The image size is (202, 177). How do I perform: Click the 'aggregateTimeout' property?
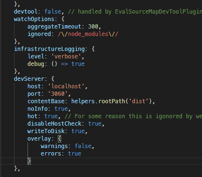(54, 27)
